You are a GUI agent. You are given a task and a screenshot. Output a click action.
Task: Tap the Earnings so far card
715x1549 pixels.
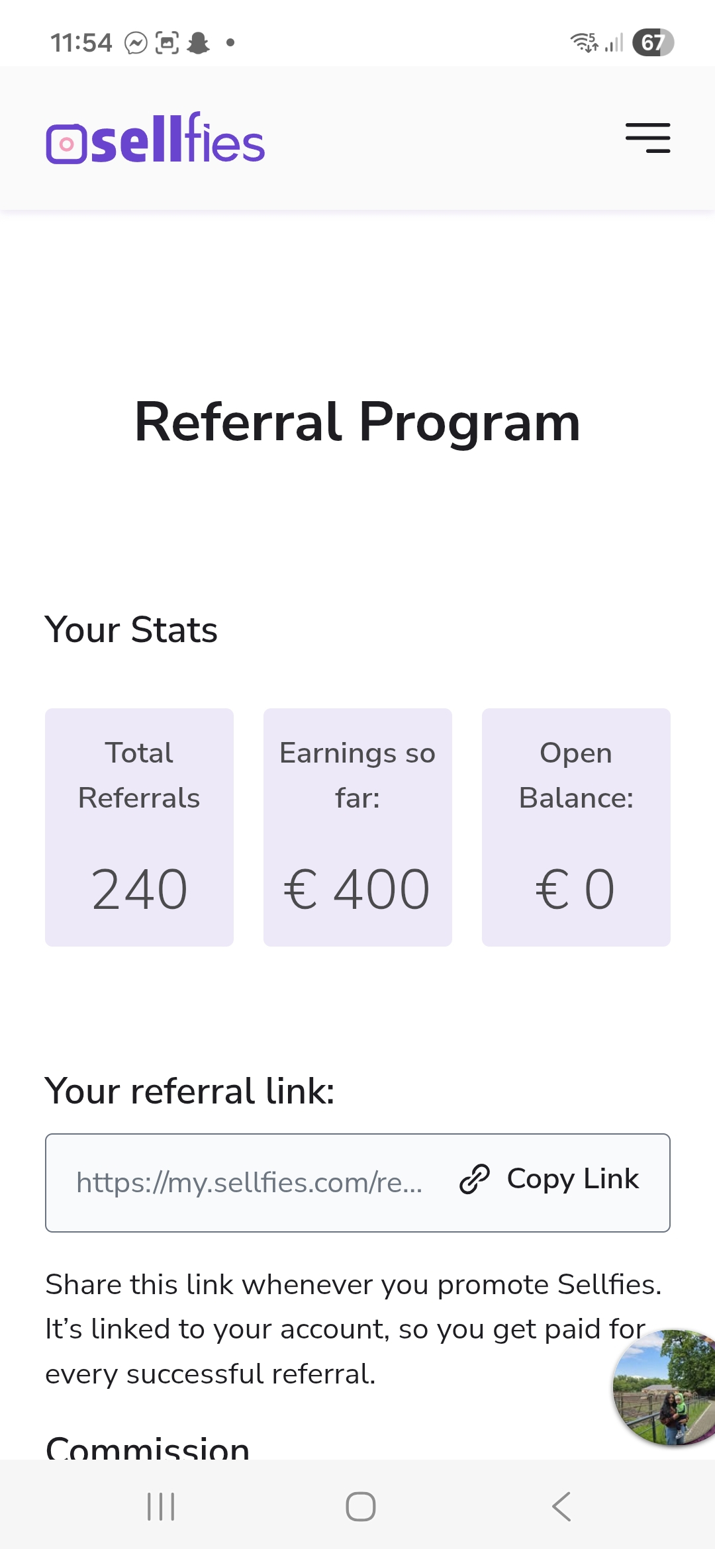click(358, 827)
